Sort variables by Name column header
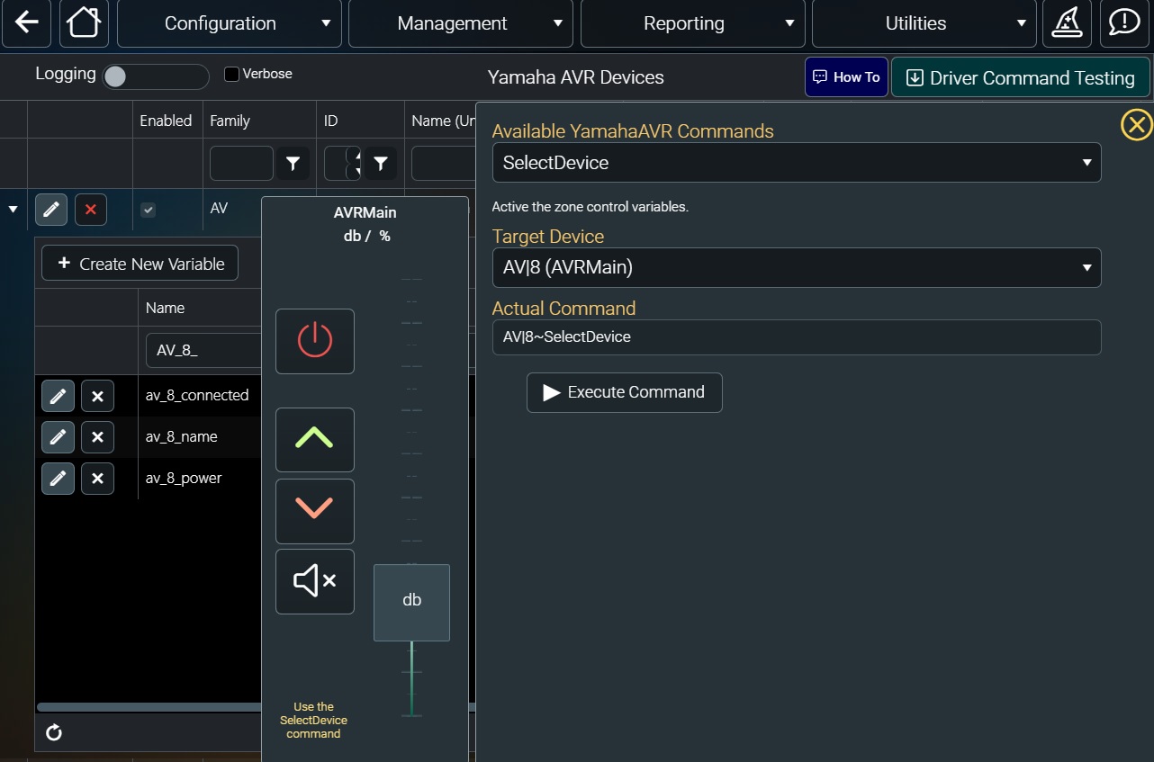Image resolution: width=1154 pixels, height=762 pixels. coord(165,308)
